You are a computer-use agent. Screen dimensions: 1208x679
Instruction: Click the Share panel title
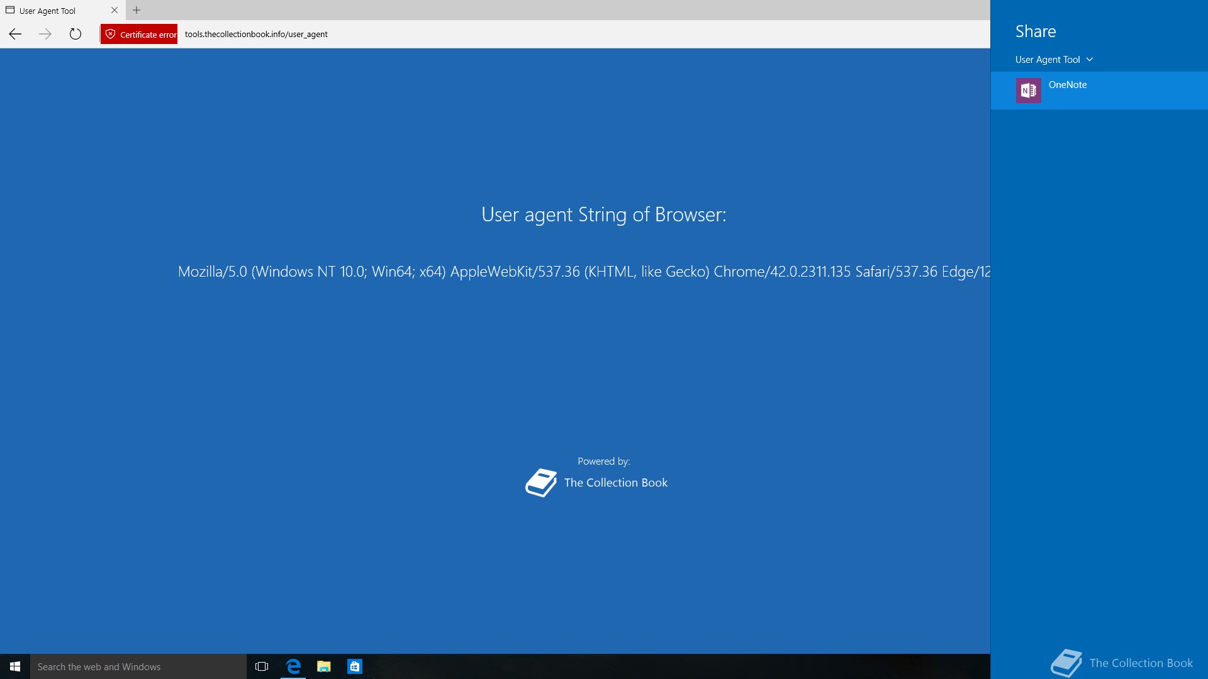1036,31
